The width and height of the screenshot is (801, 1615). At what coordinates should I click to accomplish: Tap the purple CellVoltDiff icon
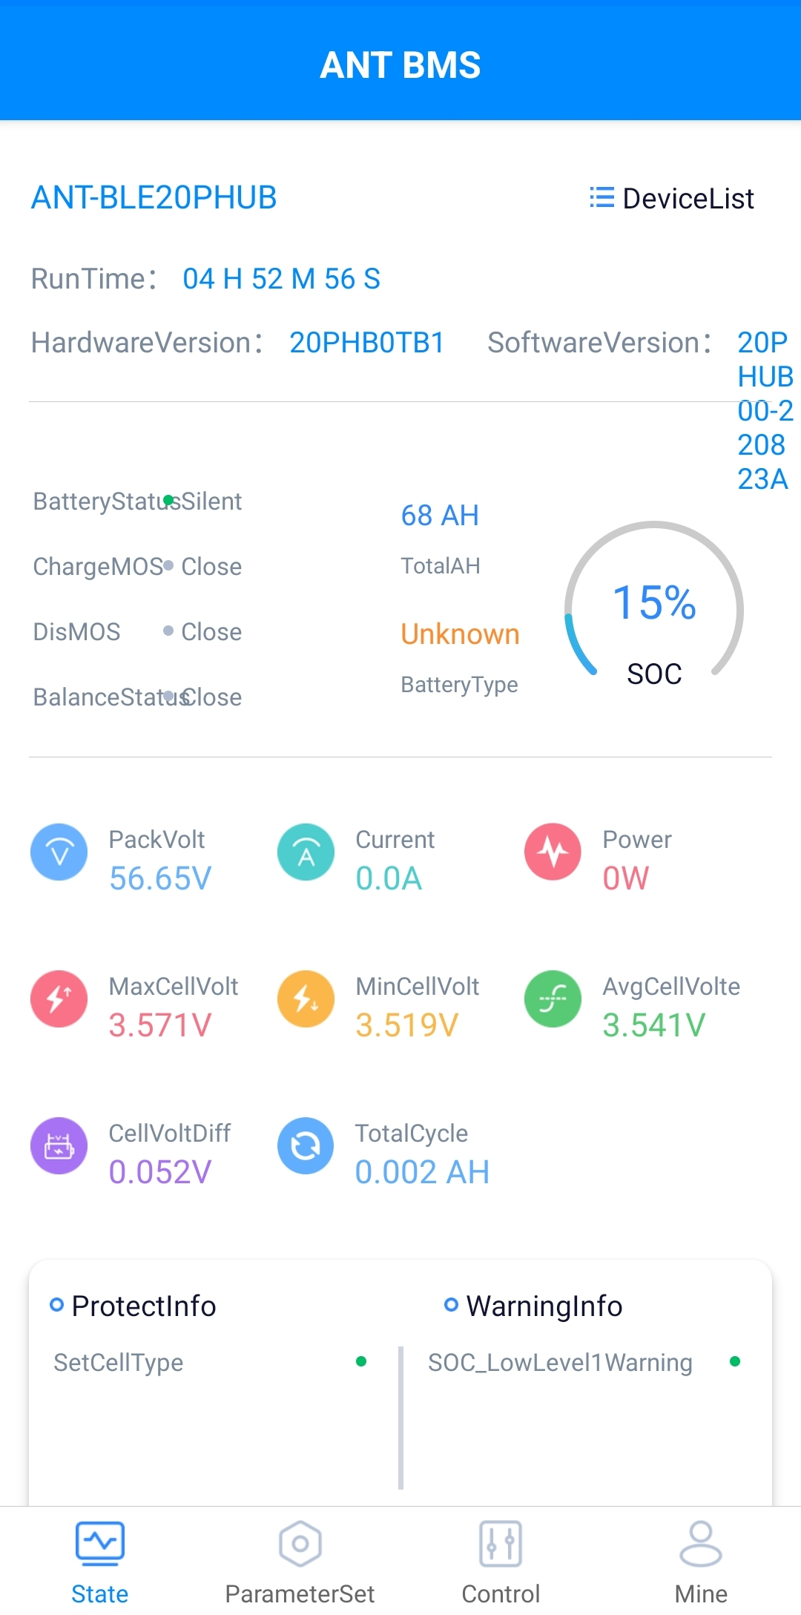[59, 1146]
